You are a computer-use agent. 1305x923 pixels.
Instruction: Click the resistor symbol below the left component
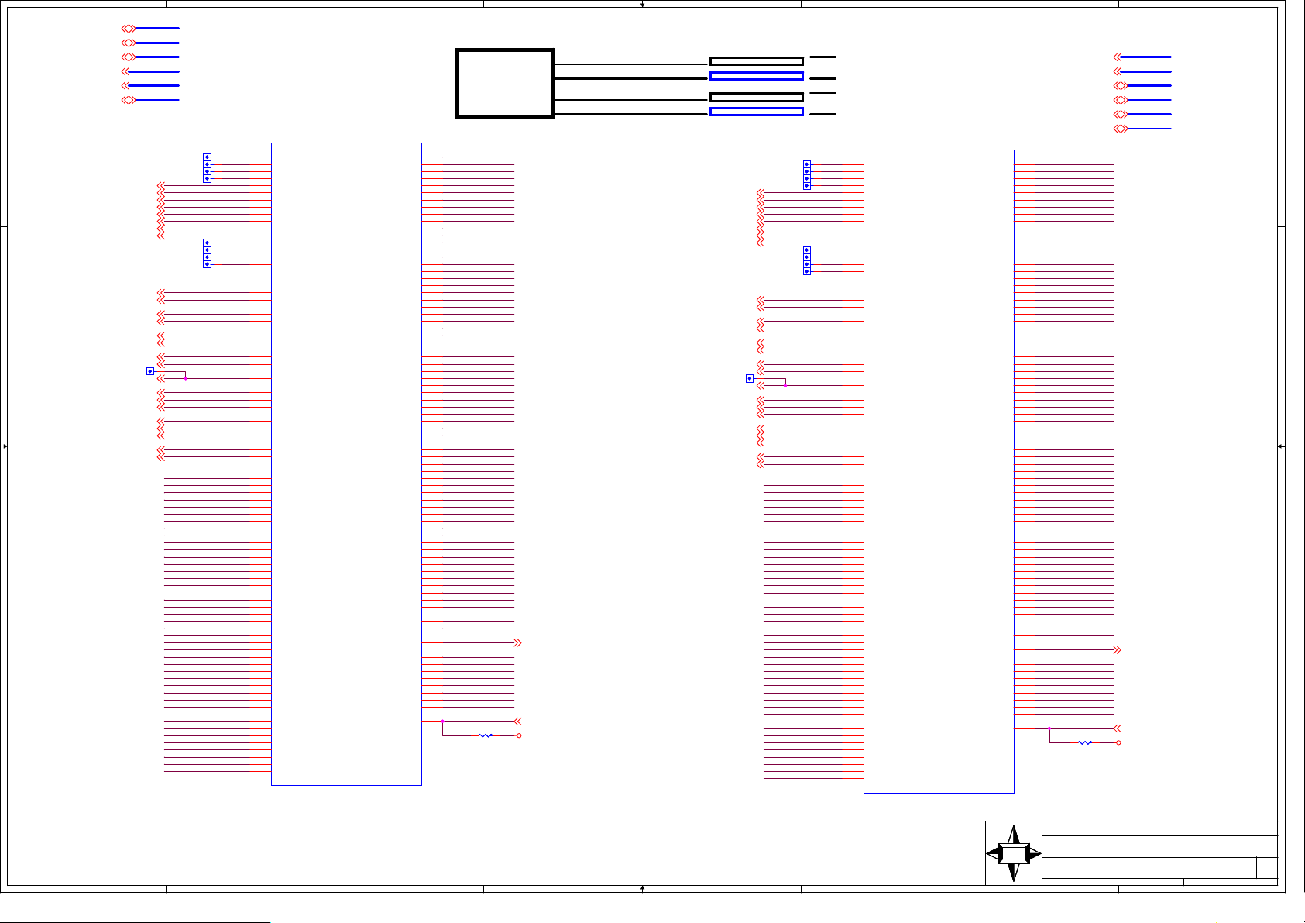(486, 735)
